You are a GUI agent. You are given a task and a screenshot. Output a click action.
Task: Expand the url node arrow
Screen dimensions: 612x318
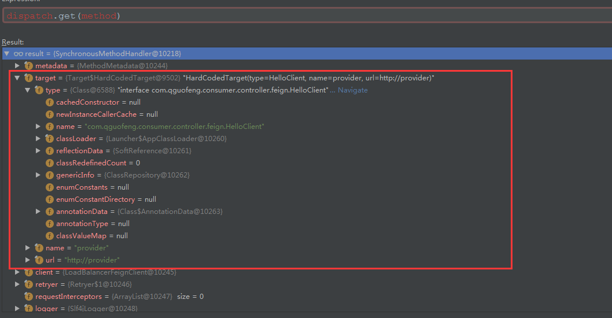[28, 260]
